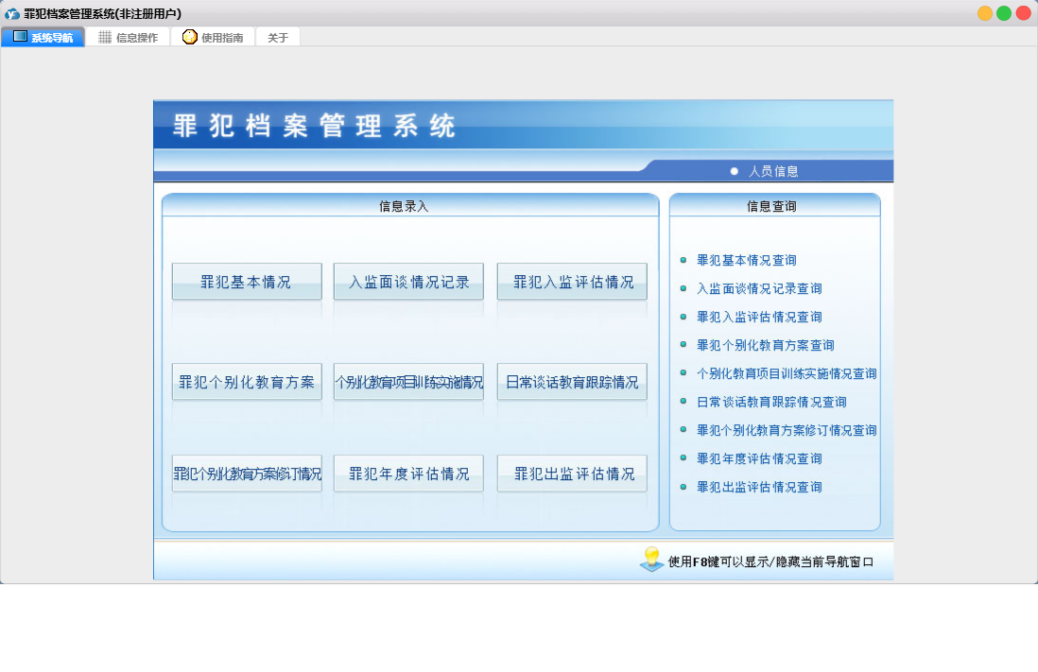Open 罪犯入监评估情况查询 query

pyautogui.click(x=759, y=317)
